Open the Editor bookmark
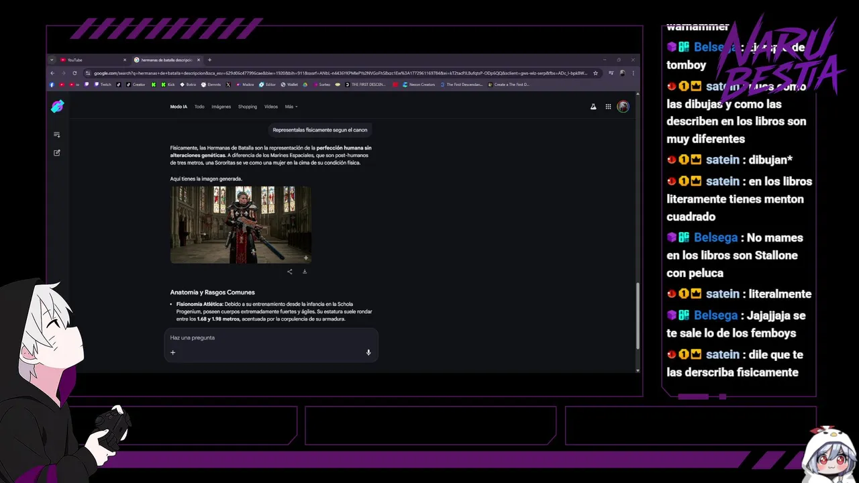This screenshot has height=483, width=859. [268, 85]
